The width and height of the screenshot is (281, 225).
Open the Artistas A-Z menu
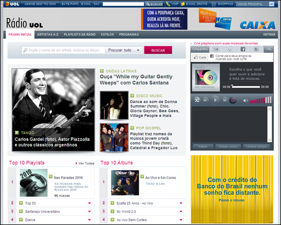48,35
